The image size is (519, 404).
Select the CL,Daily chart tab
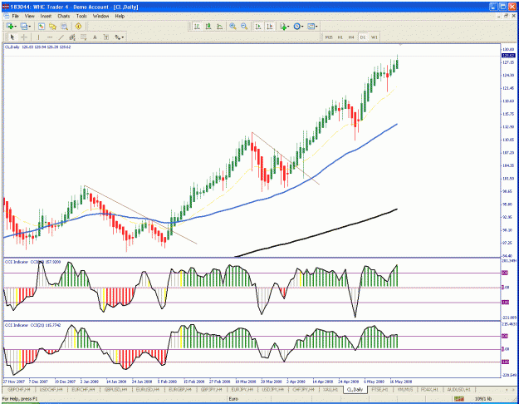click(x=355, y=389)
